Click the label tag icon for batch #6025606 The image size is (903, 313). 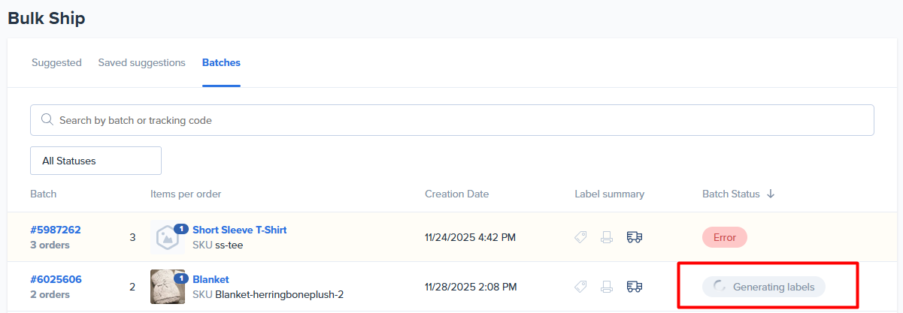tap(580, 286)
